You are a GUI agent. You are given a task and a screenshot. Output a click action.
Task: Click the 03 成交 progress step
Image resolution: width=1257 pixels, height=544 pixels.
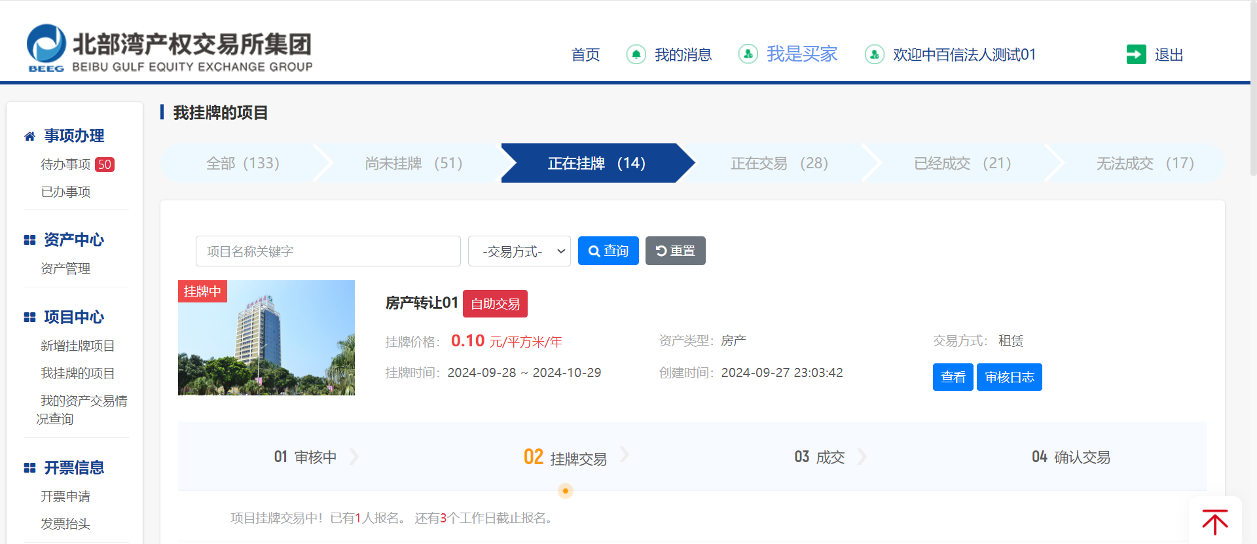820,457
